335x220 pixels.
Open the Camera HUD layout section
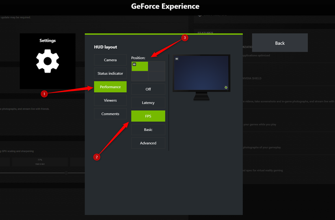click(110, 60)
